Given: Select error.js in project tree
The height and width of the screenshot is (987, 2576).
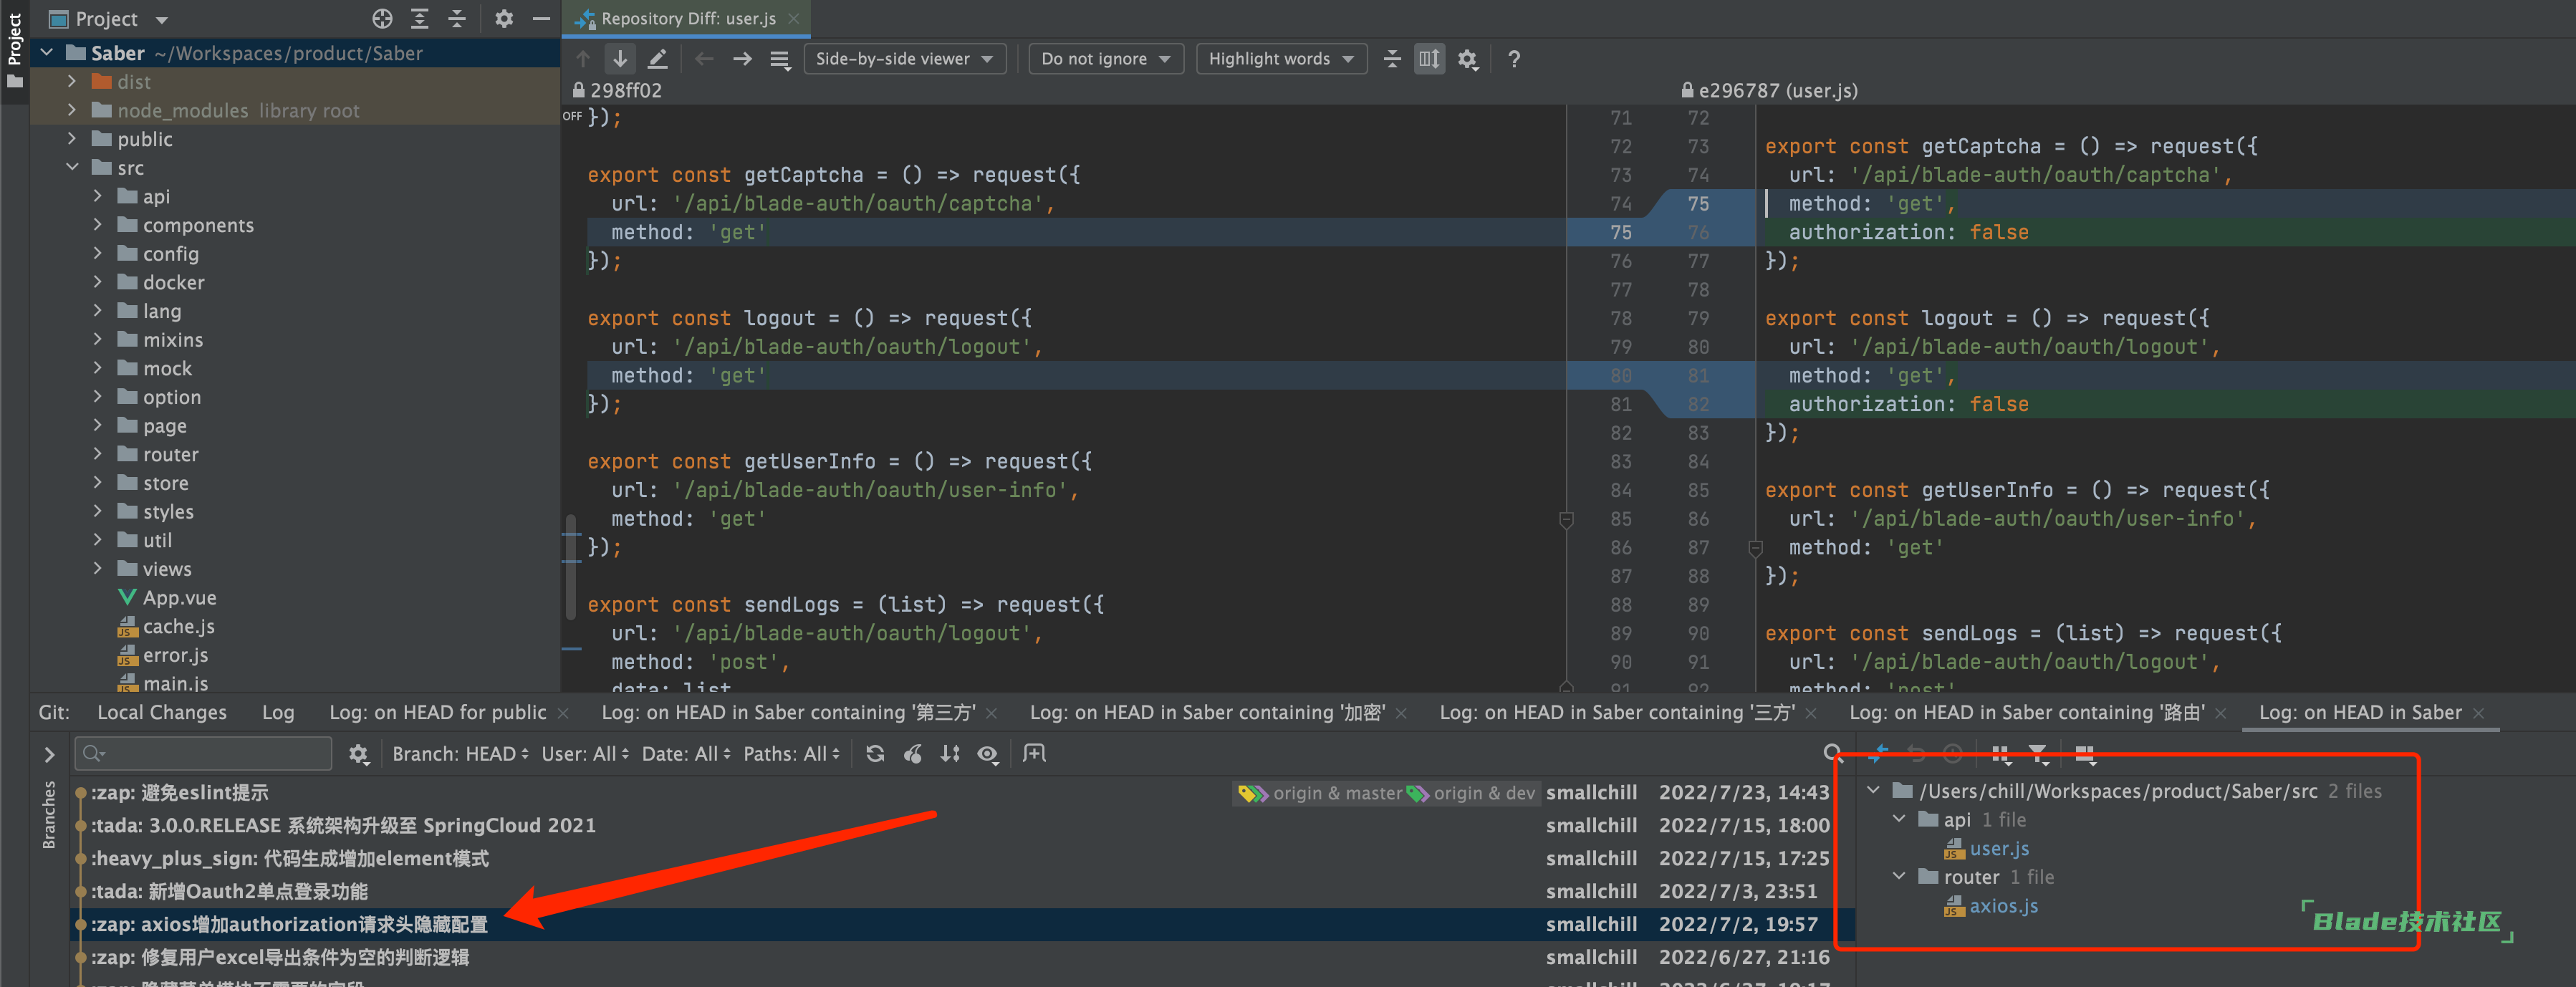Looking at the screenshot, I should (x=175, y=655).
